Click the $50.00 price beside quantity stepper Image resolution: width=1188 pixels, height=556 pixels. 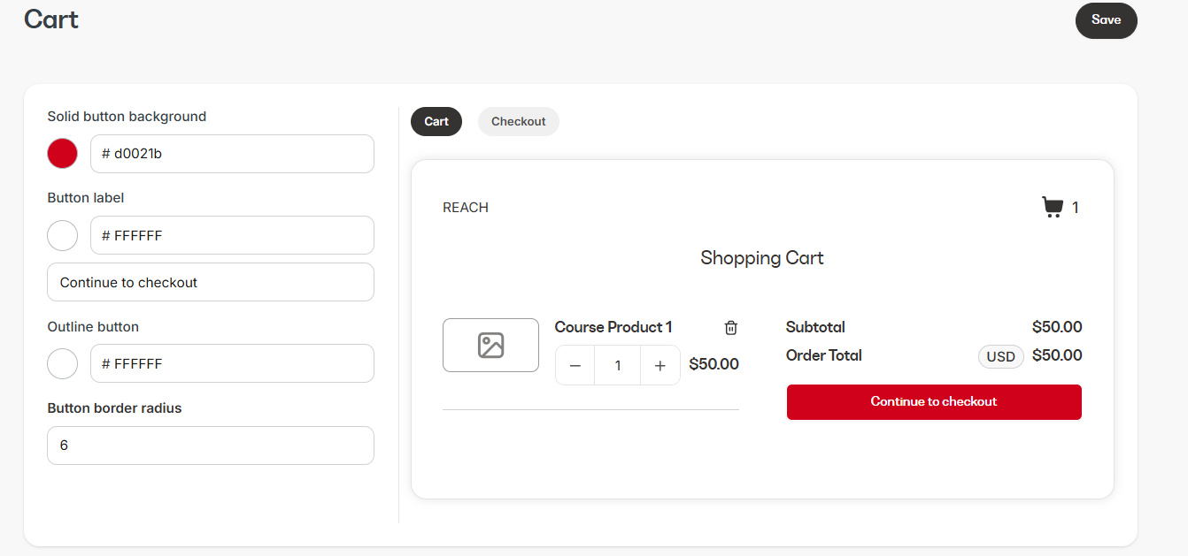714,364
